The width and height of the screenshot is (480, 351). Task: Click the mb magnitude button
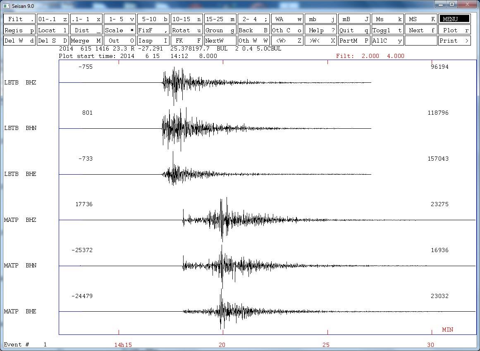tap(320, 19)
